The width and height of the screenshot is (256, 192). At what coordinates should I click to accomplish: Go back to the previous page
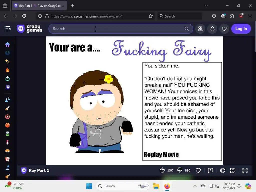[6, 16]
